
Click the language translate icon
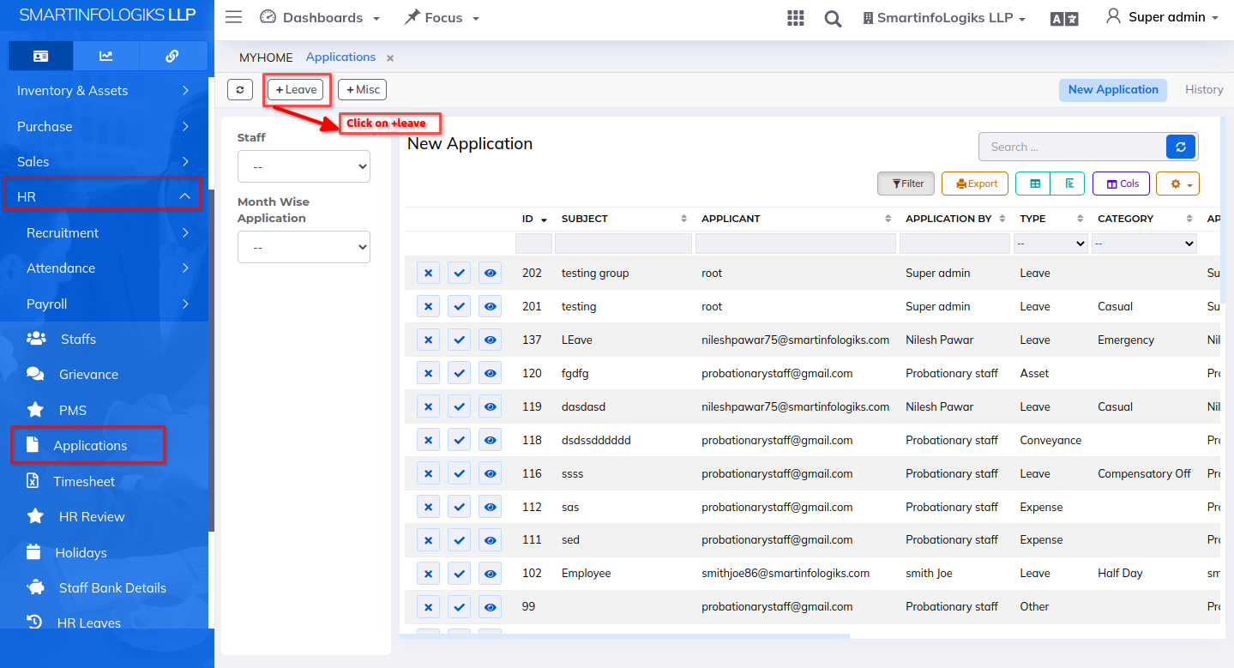coord(1064,18)
